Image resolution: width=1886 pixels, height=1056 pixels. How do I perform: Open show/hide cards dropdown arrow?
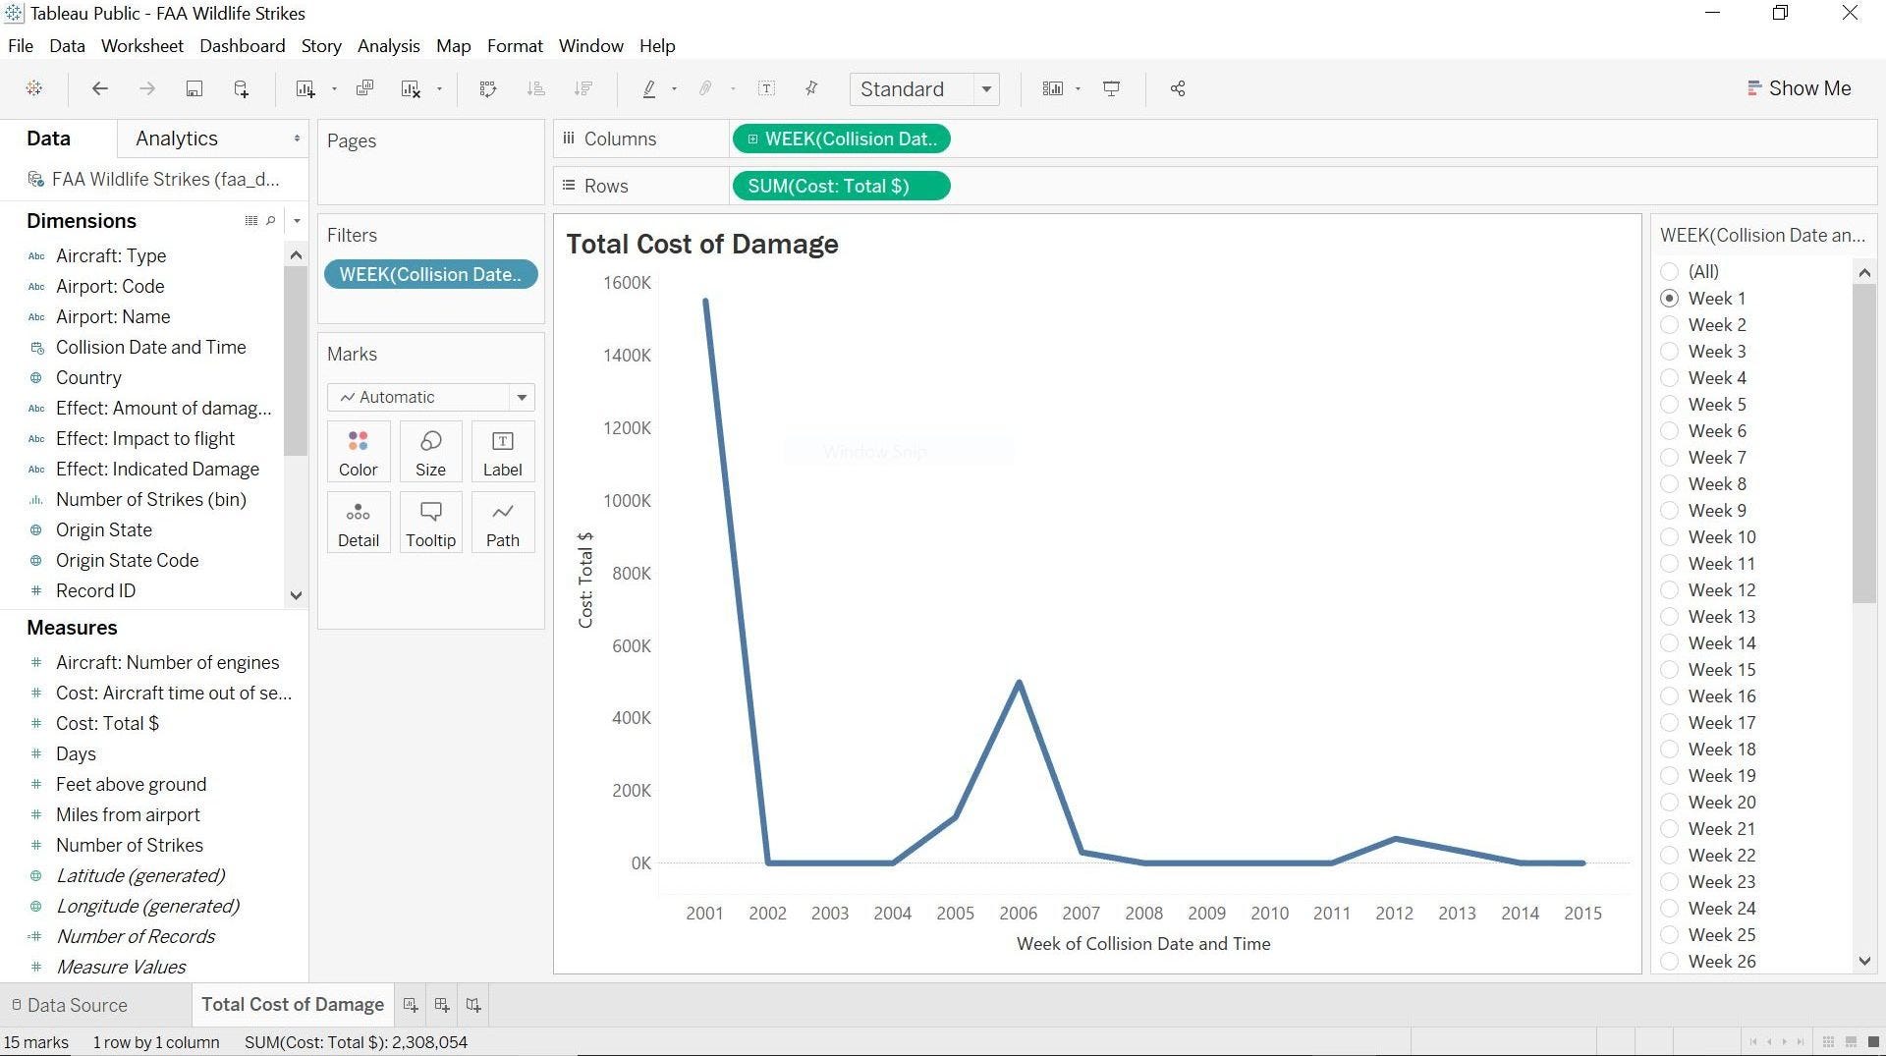click(1078, 88)
